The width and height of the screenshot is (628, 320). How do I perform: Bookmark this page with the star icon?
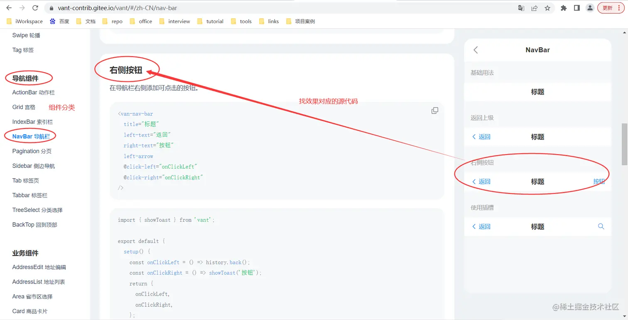[x=547, y=8]
